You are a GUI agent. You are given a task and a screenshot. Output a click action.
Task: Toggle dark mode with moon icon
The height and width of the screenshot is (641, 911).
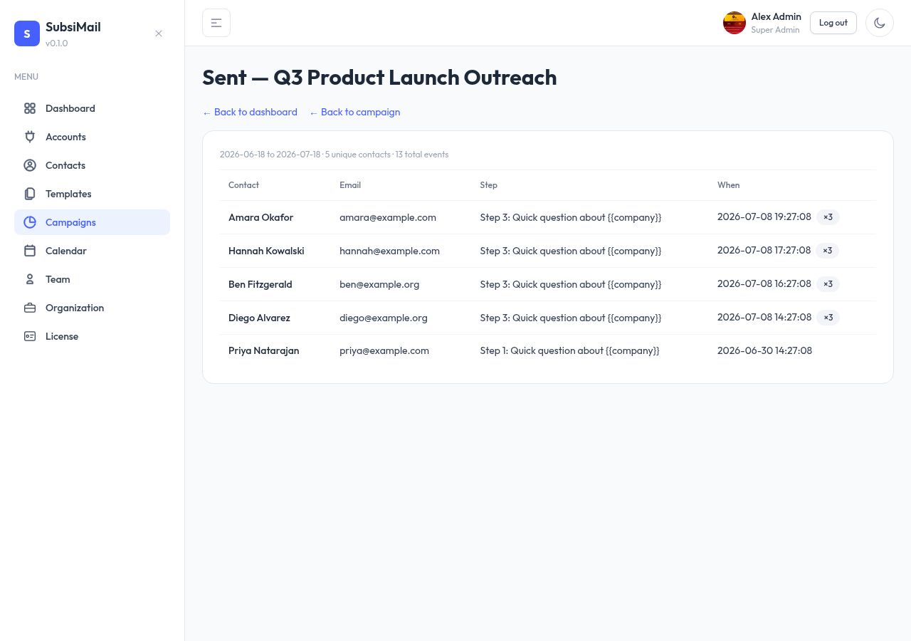click(x=880, y=23)
